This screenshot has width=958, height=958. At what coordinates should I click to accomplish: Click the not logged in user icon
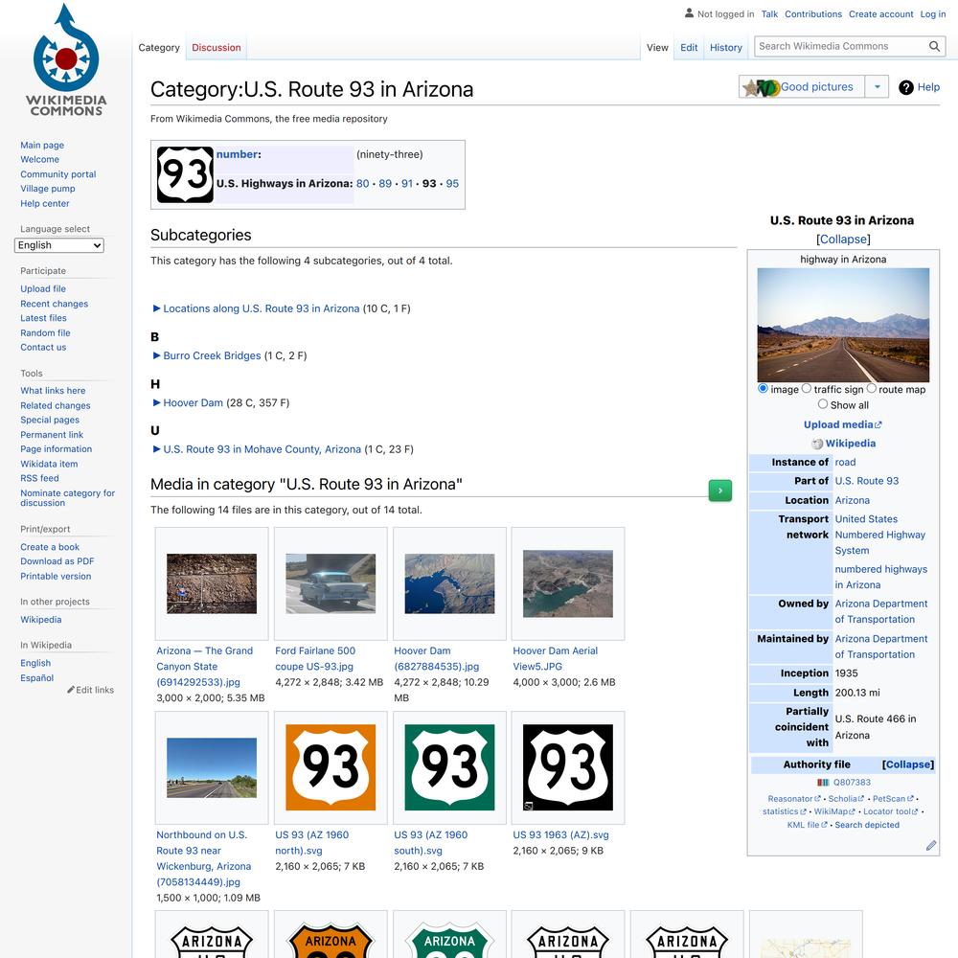(x=689, y=12)
